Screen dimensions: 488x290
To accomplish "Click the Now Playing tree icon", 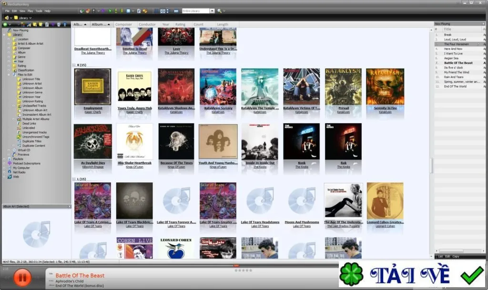I will click(10, 30).
